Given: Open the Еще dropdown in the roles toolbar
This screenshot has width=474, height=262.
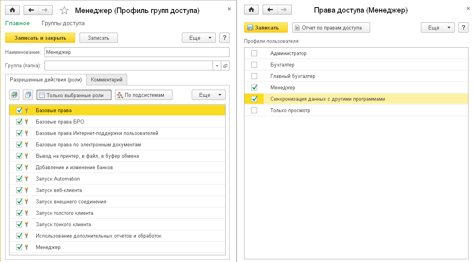Looking at the screenshot, I should [208, 95].
